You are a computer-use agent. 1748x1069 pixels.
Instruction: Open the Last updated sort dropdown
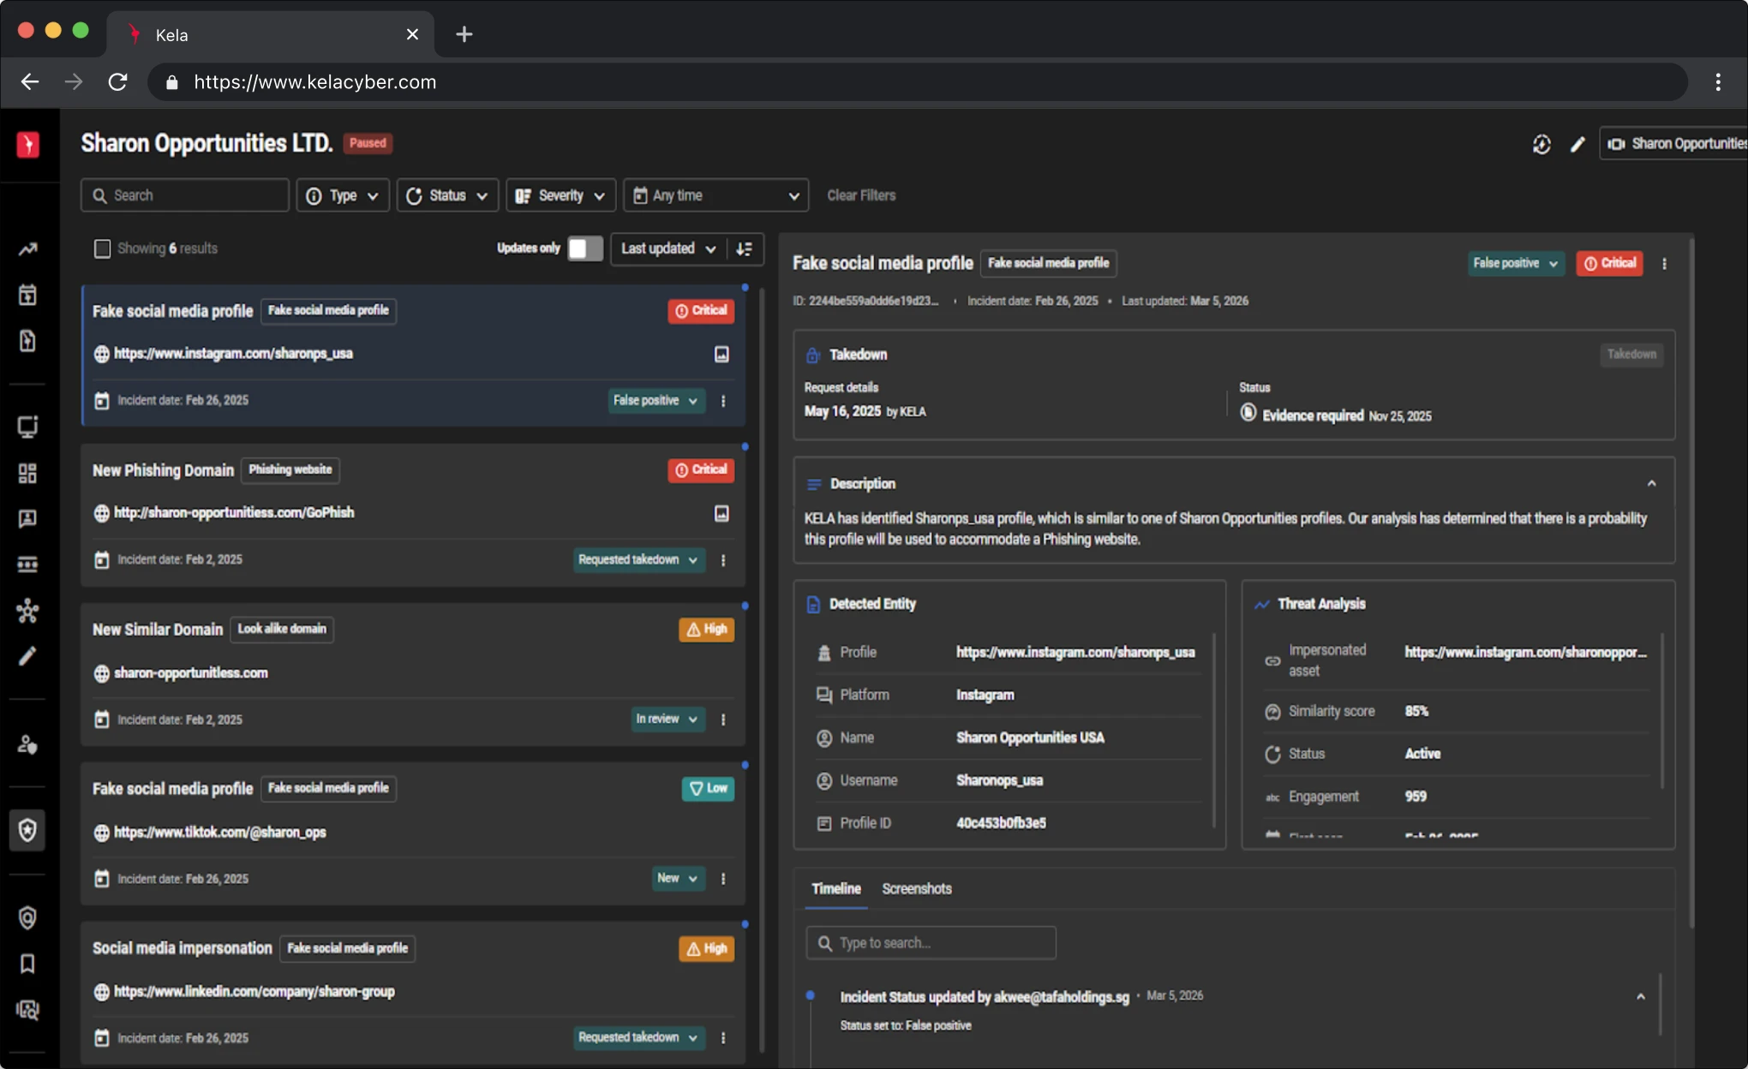668,248
